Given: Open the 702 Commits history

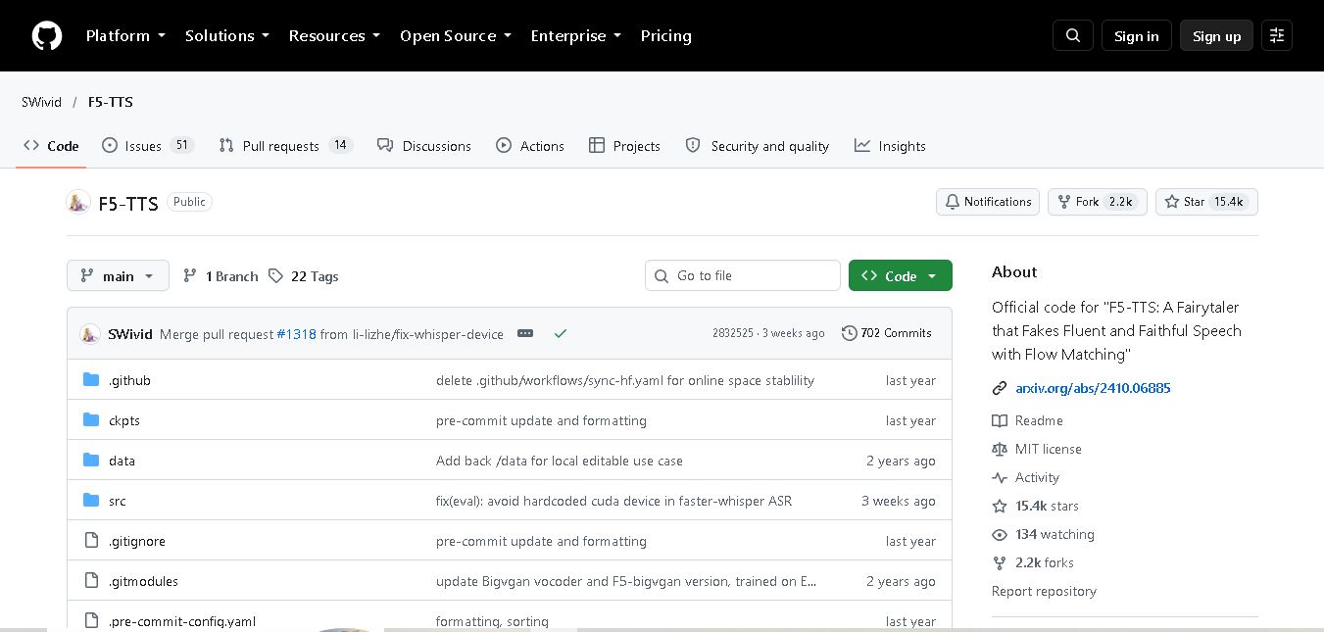Looking at the screenshot, I should pos(887,333).
